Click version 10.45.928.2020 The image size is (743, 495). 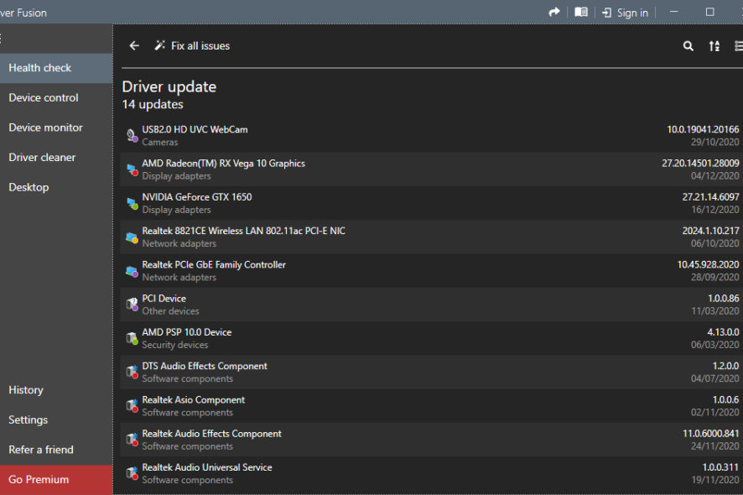click(708, 264)
